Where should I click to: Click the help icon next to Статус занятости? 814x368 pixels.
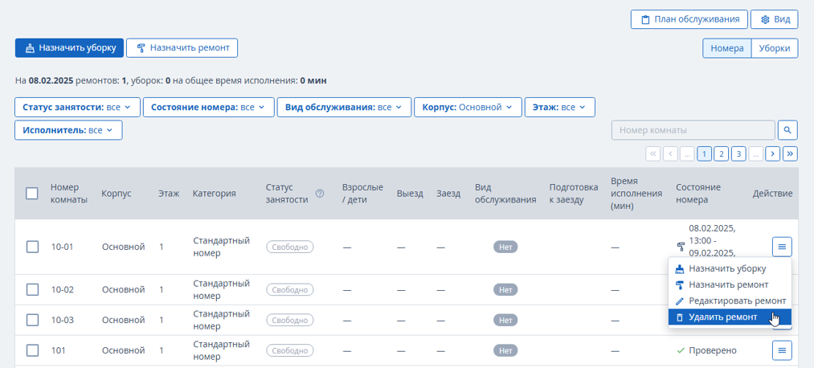[320, 194]
